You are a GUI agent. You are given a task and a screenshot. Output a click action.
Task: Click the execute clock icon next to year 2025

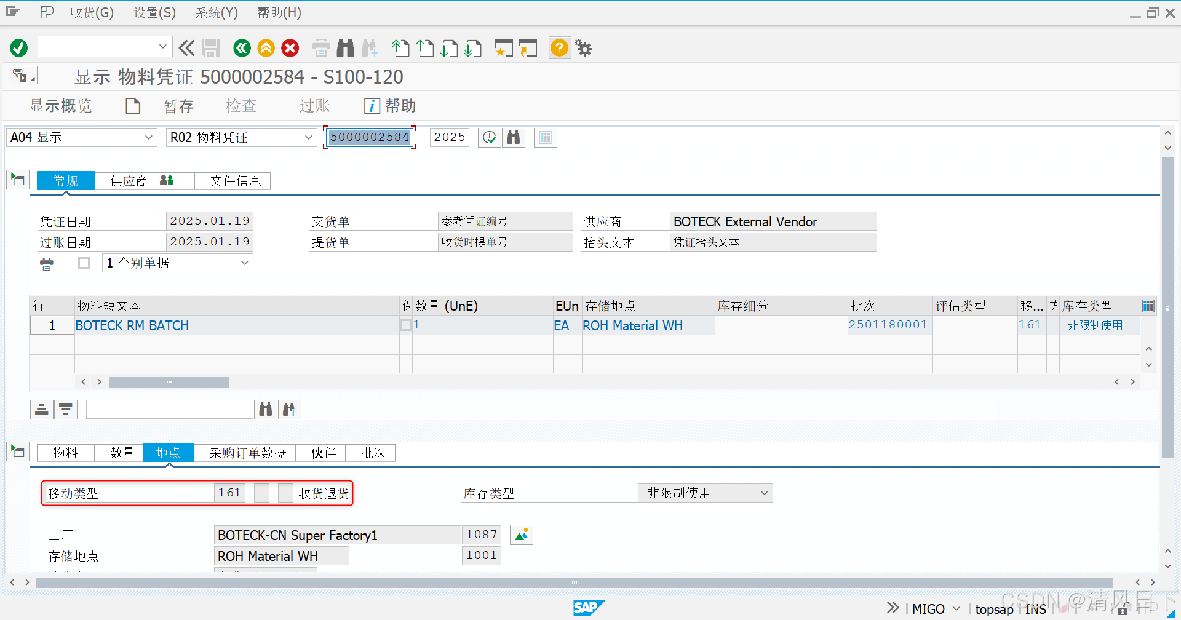(489, 137)
